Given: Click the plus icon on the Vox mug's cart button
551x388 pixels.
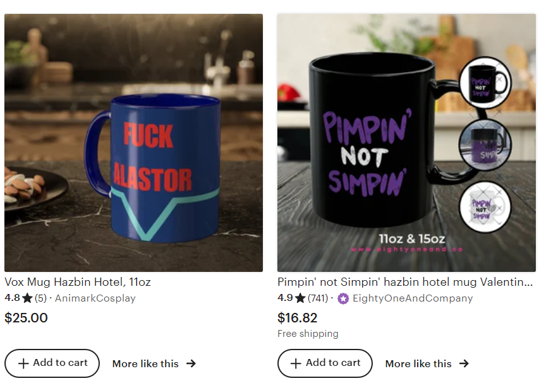Looking at the screenshot, I should [x=23, y=363].
